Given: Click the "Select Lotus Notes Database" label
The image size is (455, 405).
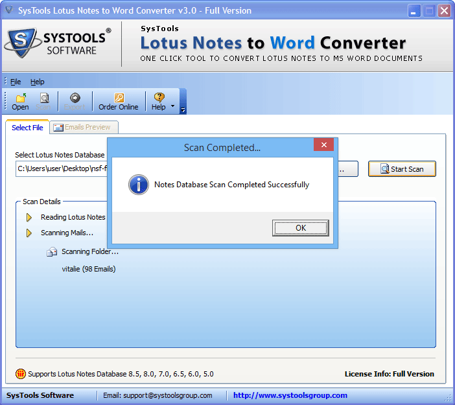Looking at the screenshot, I should [x=60, y=155].
